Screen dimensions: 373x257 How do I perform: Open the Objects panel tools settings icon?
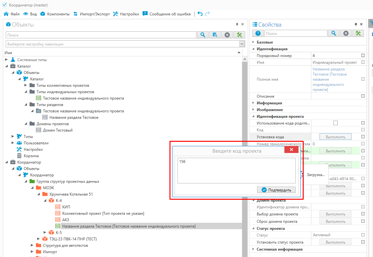(x=239, y=35)
